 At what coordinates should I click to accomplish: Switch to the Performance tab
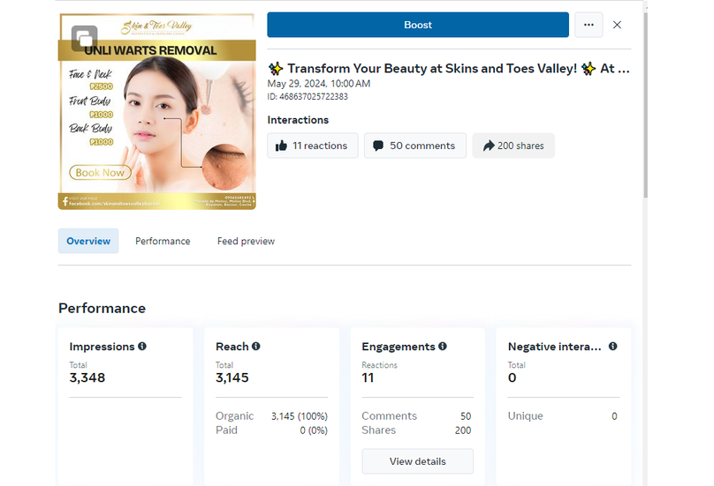click(163, 241)
